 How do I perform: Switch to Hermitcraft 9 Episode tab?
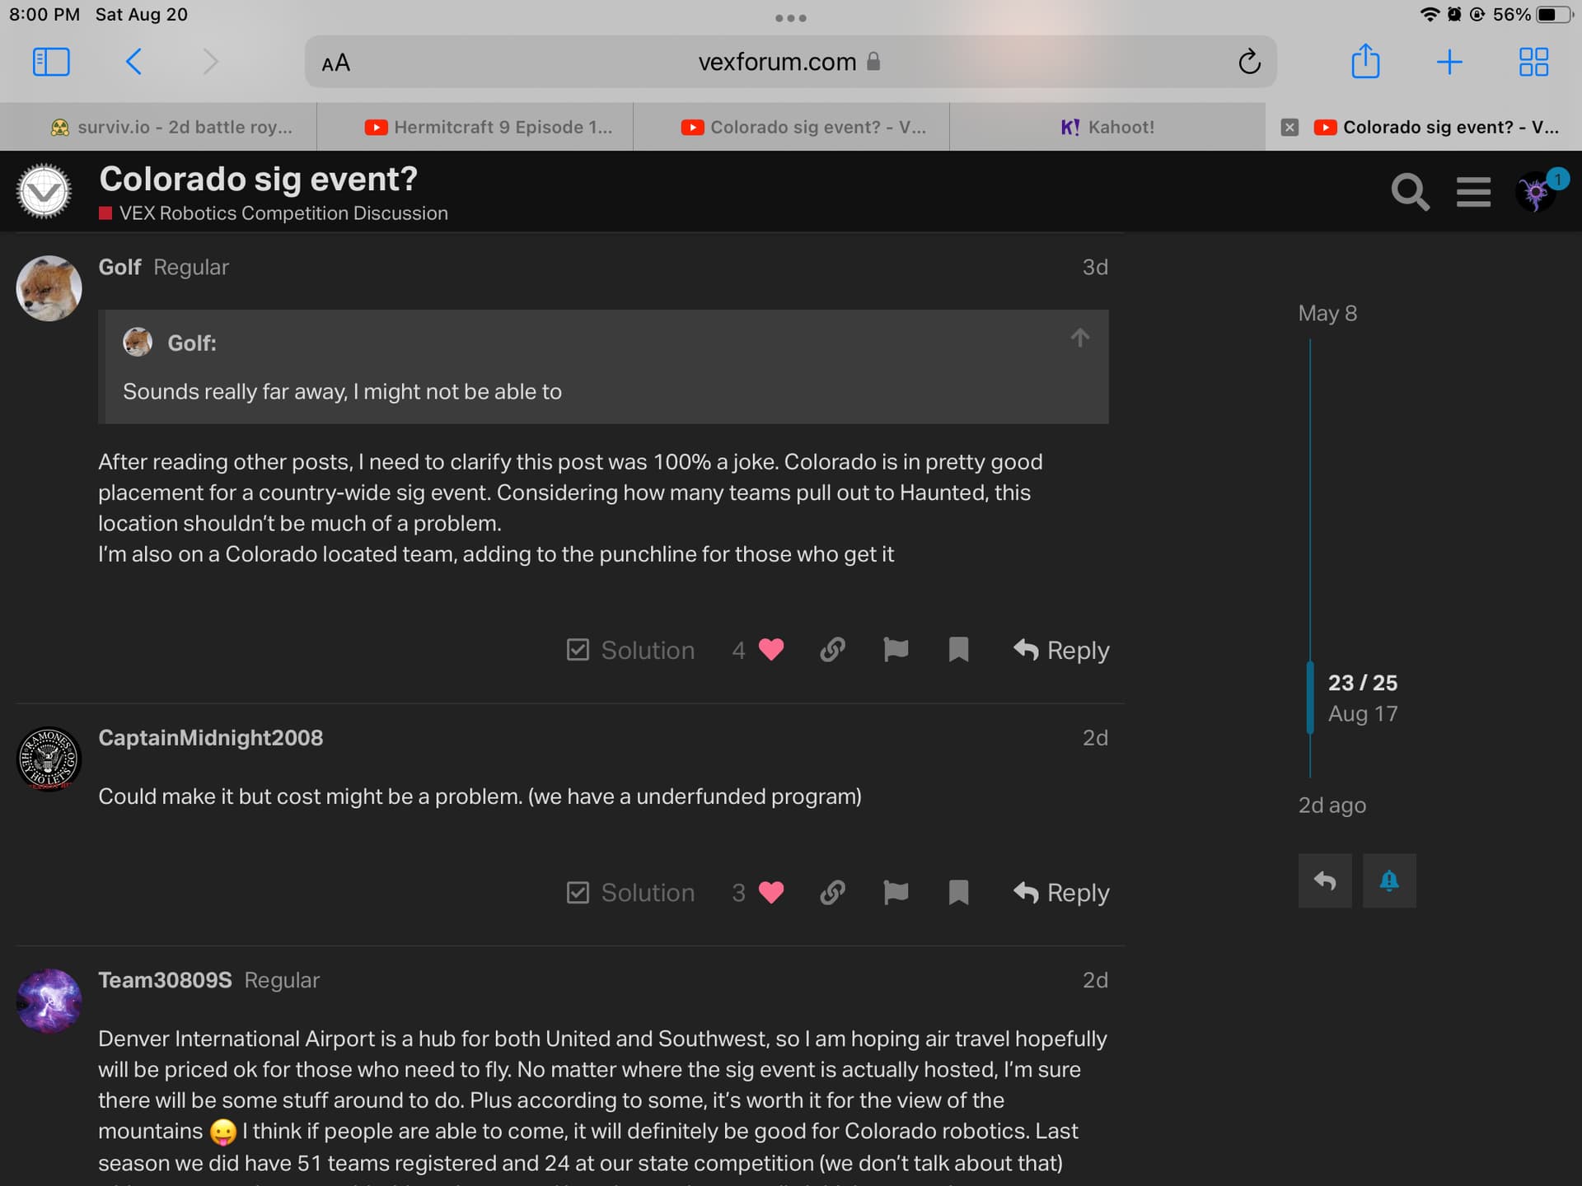[489, 127]
